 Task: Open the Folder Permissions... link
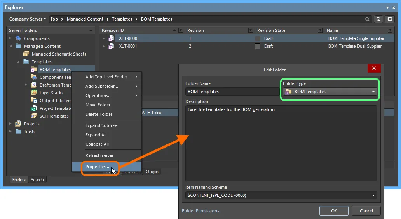click(202, 211)
